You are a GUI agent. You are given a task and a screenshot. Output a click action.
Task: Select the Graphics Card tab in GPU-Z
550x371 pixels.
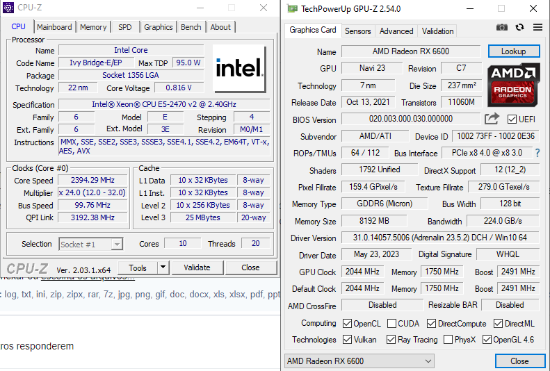coord(312,30)
